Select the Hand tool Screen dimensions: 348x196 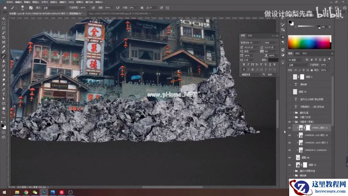(4, 108)
